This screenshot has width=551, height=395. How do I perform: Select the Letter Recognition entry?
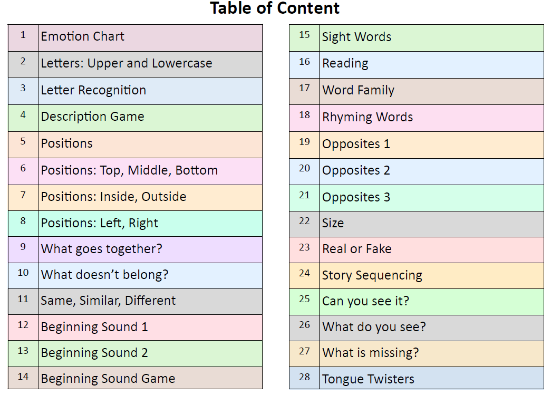pos(93,90)
